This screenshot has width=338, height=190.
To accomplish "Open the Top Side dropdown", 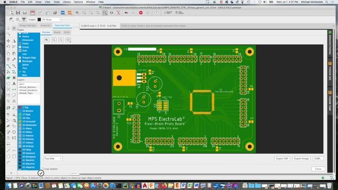I will [53, 158].
